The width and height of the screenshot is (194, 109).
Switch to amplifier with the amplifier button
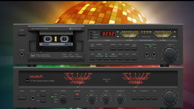99,48
